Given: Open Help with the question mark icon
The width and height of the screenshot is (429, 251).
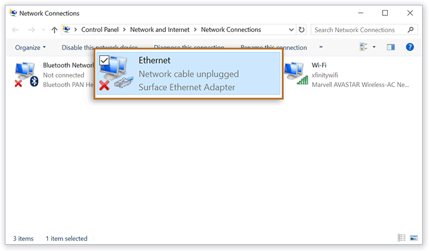Looking at the screenshot, I should (409, 47).
